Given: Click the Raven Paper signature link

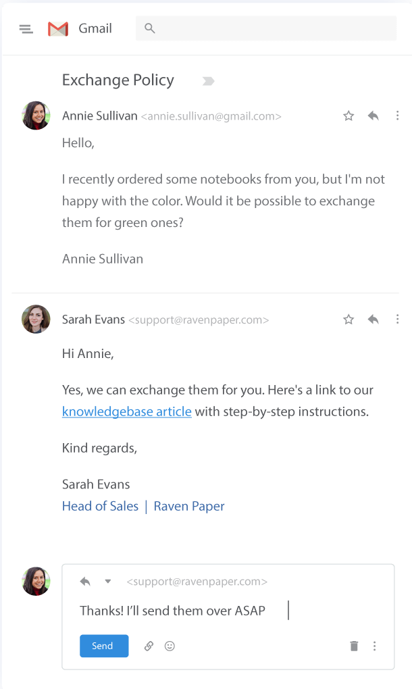Looking at the screenshot, I should (189, 506).
